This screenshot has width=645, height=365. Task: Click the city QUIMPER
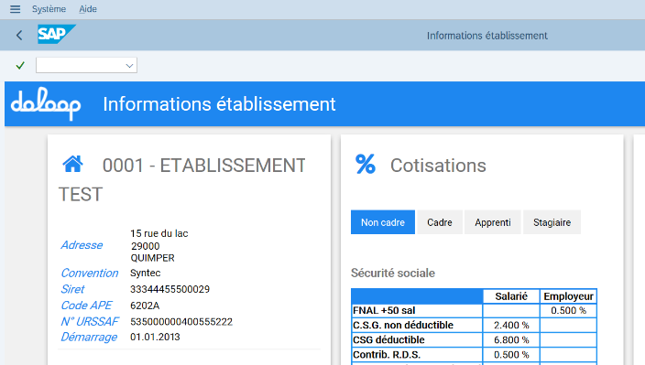(153, 258)
